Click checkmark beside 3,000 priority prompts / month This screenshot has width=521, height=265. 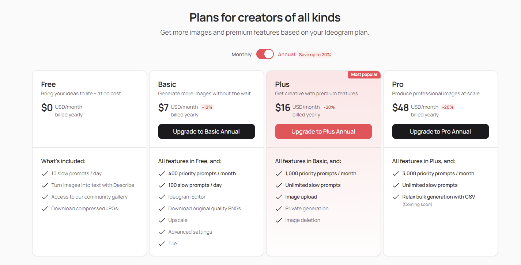click(396, 173)
